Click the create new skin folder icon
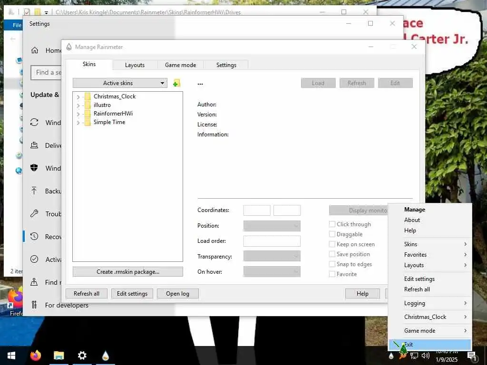Image resolution: width=487 pixels, height=365 pixels. click(x=176, y=83)
